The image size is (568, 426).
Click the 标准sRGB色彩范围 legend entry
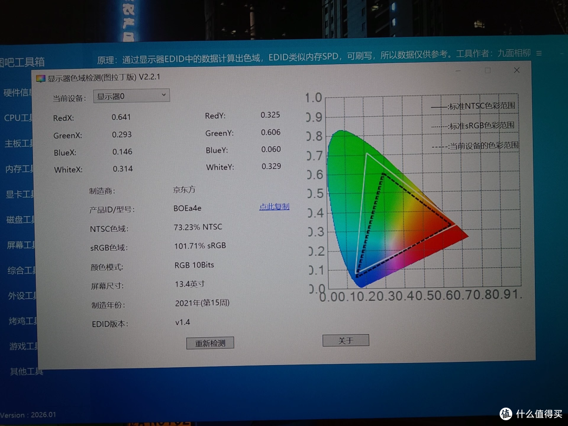pyautogui.click(x=473, y=126)
